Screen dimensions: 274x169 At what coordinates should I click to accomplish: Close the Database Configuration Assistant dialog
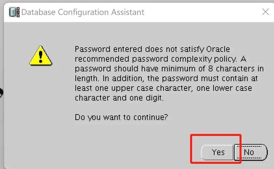(x=265, y=12)
